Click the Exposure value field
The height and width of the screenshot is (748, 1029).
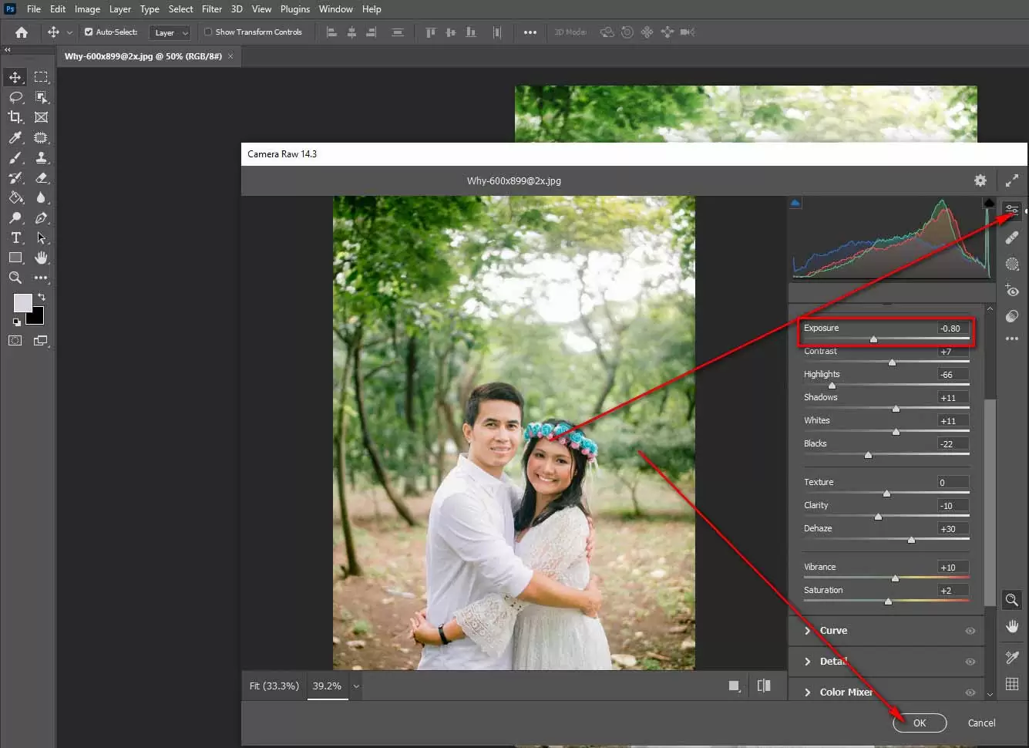(x=953, y=328)
